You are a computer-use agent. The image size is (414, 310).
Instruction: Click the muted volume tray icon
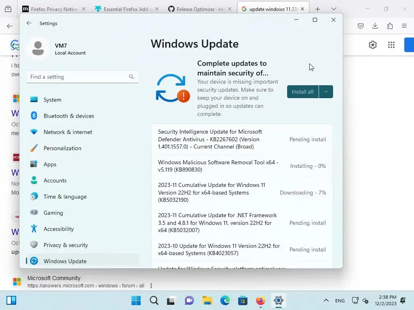click(365, 300)
